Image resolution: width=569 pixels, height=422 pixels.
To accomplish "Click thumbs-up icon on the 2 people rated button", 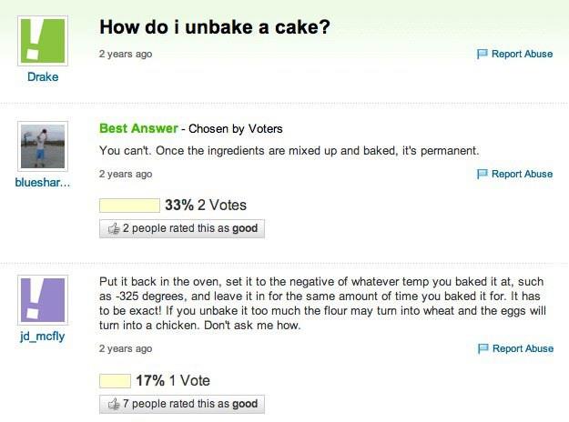I will point(114,228).
